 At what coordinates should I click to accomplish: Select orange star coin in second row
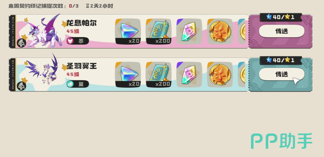[x=220, y=75]
